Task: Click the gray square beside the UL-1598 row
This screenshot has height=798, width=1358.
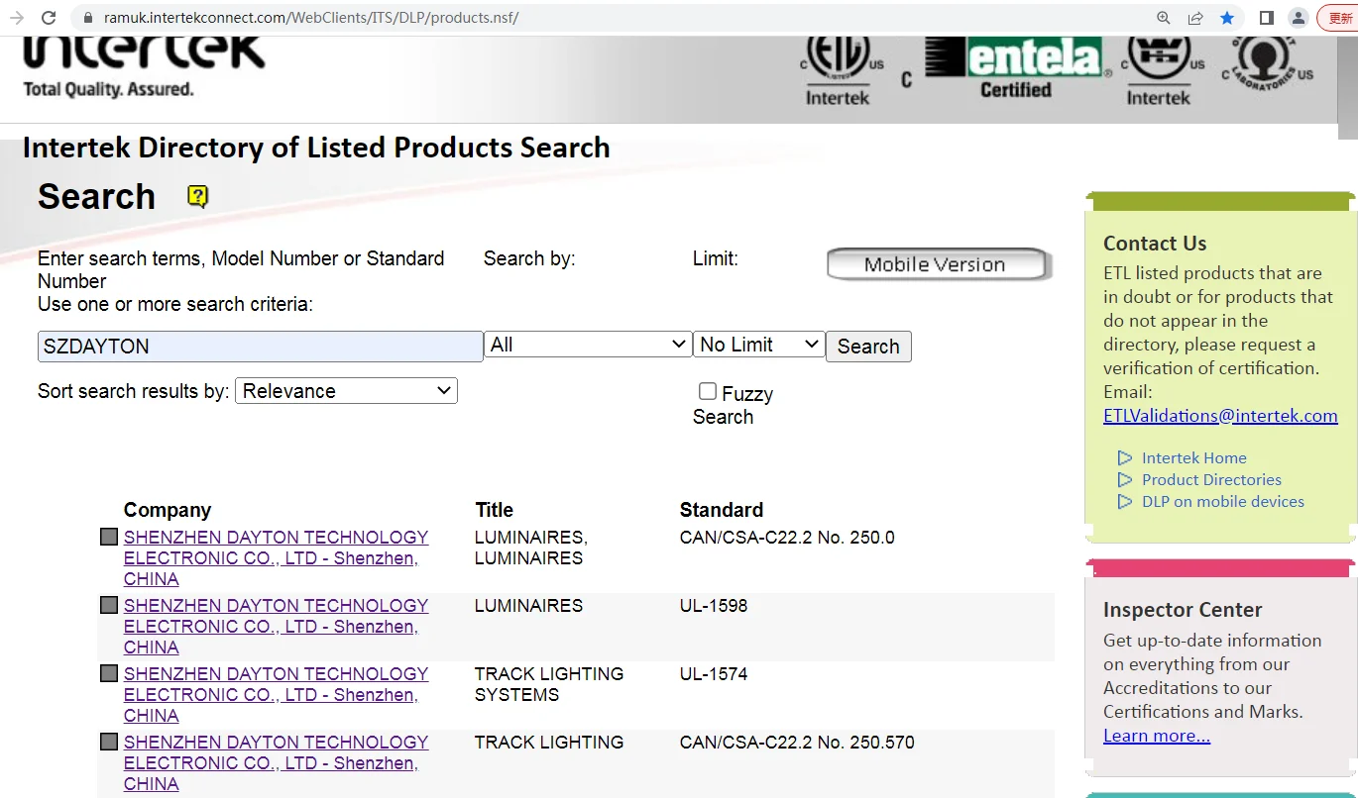Action: coord(109,606)
